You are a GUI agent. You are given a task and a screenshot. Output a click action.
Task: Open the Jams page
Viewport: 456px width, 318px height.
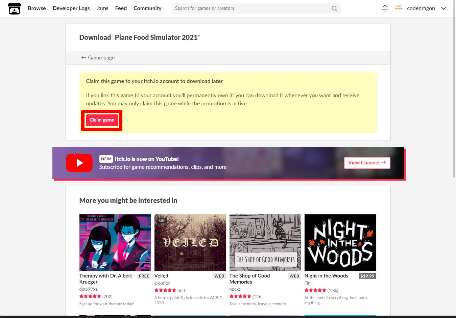[x=102, y=8]
